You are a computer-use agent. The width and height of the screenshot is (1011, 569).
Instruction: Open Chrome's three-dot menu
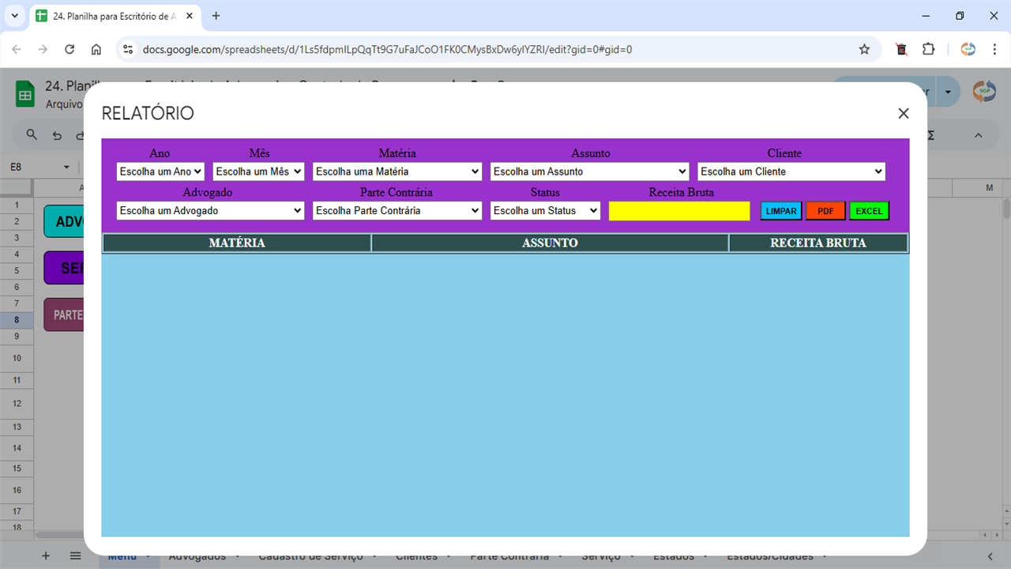[x=994, y=49]
